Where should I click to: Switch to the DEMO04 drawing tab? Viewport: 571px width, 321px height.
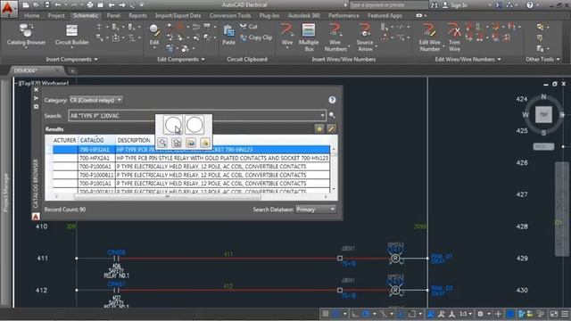pyautogui.click(x=36, y=70)
